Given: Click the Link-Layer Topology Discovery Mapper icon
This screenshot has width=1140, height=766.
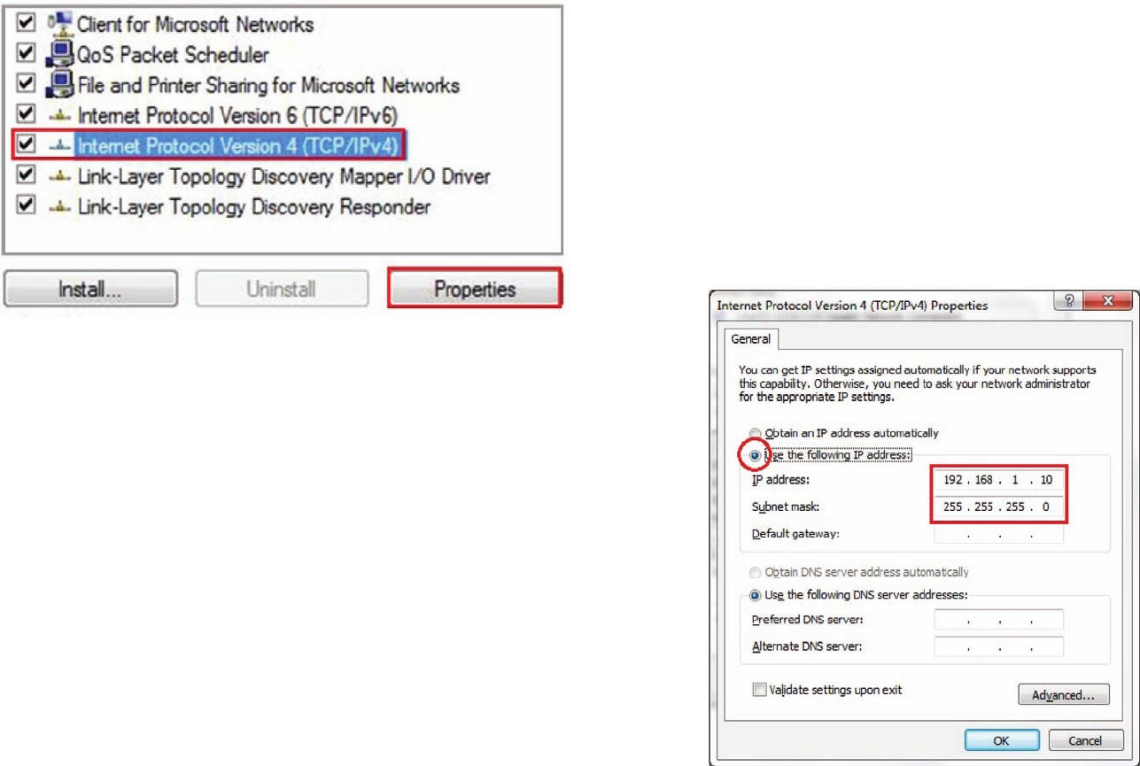Looking at the screenshot, I should (59, 176).
